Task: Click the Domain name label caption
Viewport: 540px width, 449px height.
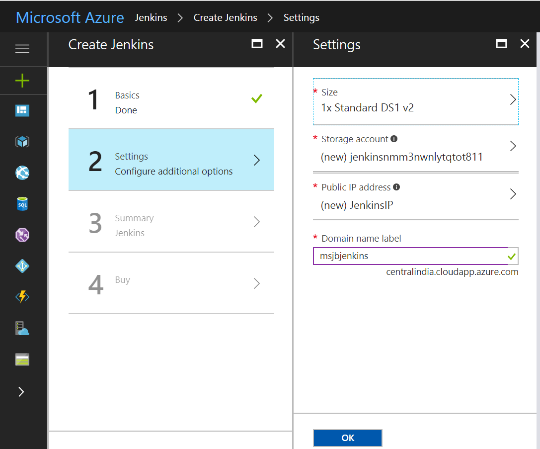Action: pyautogui.click(x=361, y=239)
